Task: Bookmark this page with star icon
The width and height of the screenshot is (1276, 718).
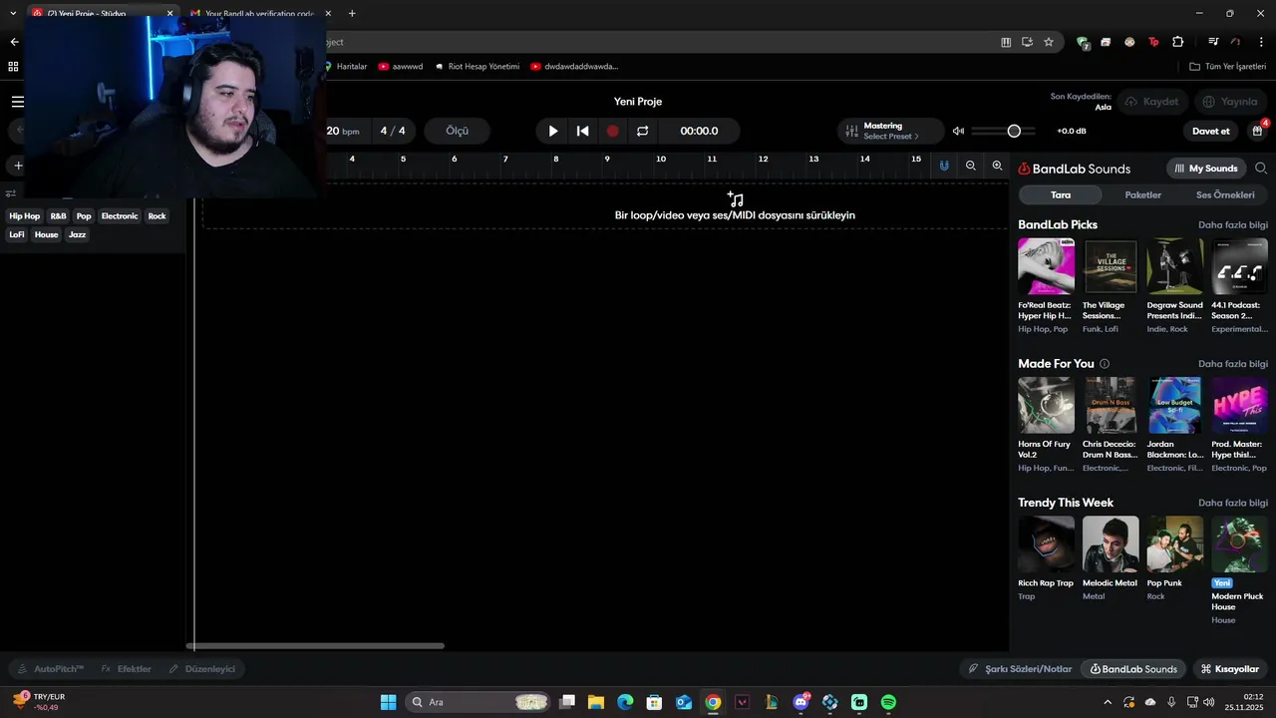Action: [x=1049, y=42]
